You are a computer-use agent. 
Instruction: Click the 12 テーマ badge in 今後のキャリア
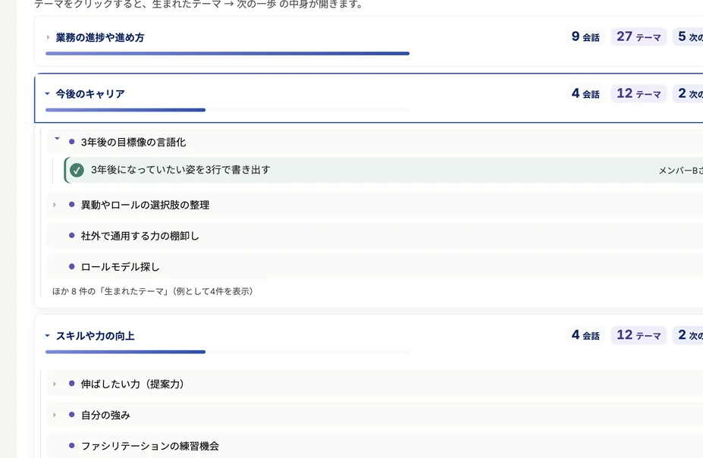(x=639, y=94)
